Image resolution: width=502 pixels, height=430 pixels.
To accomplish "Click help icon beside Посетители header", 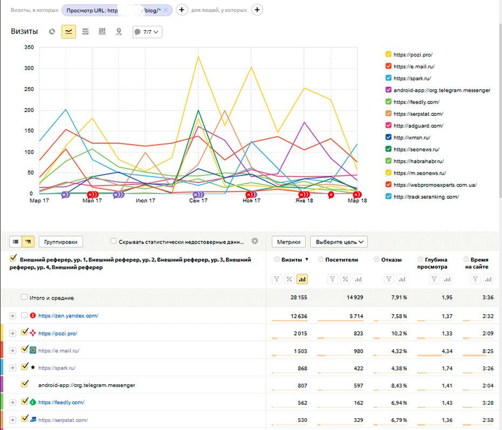I will click(x=321, y=259).
